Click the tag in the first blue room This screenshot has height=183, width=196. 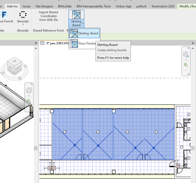pos(65,132)
